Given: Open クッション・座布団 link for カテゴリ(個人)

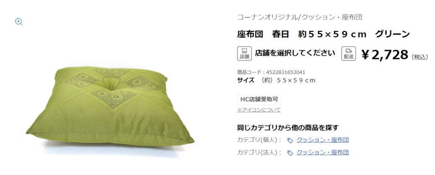Looking at the screenshot, I should (x=322, y=140).
